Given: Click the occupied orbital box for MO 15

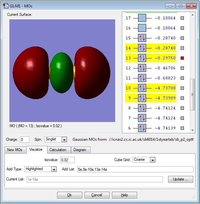Looking at the screenshot, I should pos(142,38).
